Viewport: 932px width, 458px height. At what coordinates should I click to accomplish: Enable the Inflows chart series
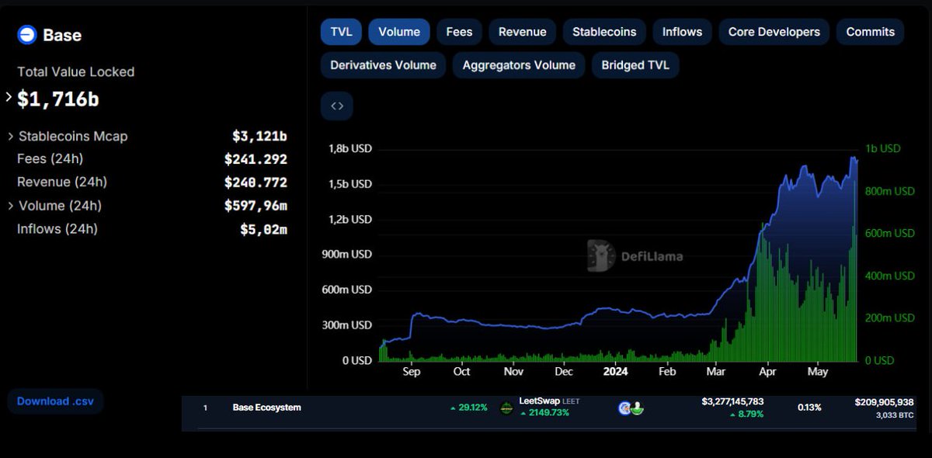click(683, 32)
